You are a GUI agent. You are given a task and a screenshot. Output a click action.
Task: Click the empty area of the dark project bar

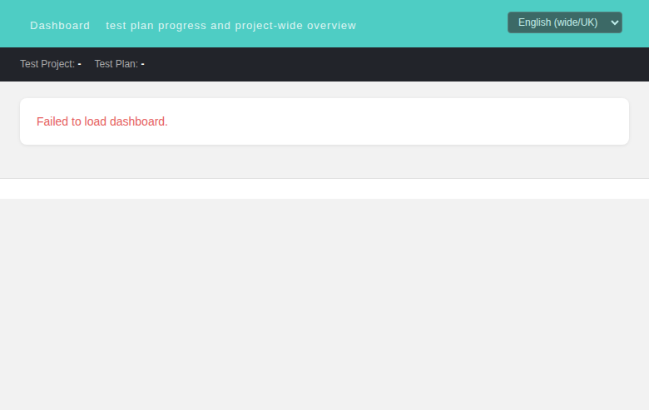394,64
